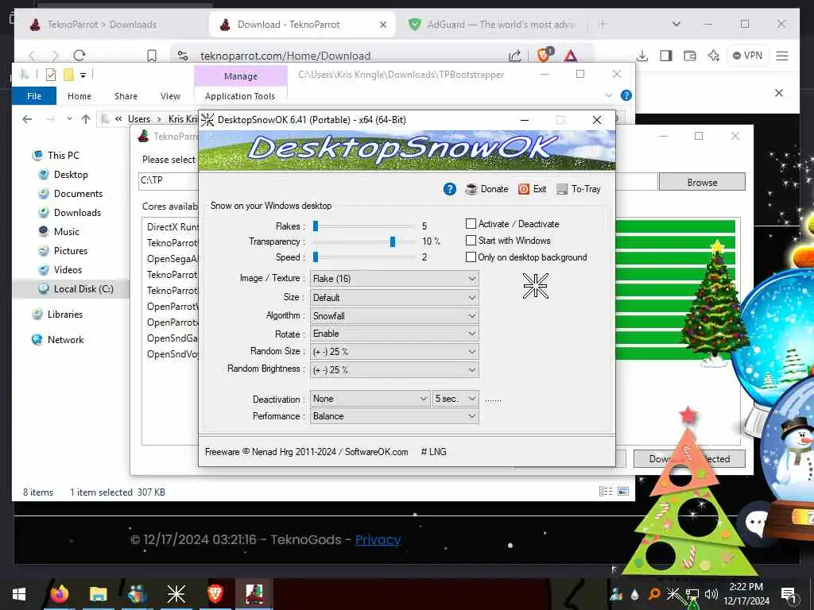Open the Brave Wallet icon

[690, 56]
